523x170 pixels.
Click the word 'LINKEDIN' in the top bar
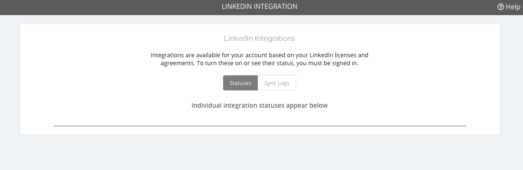coord(237,7)
